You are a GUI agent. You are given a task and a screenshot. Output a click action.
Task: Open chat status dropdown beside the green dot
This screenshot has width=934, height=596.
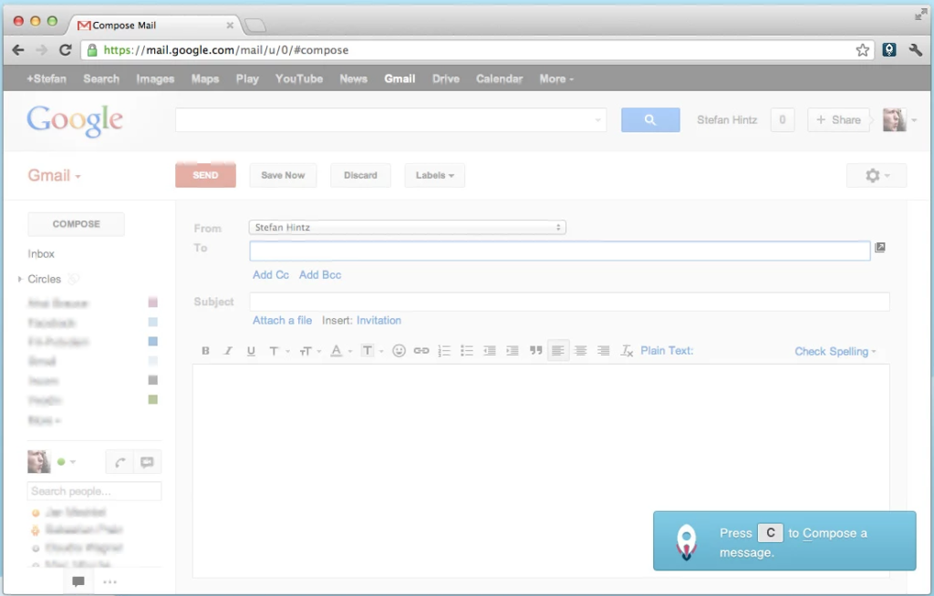point(73,462)
